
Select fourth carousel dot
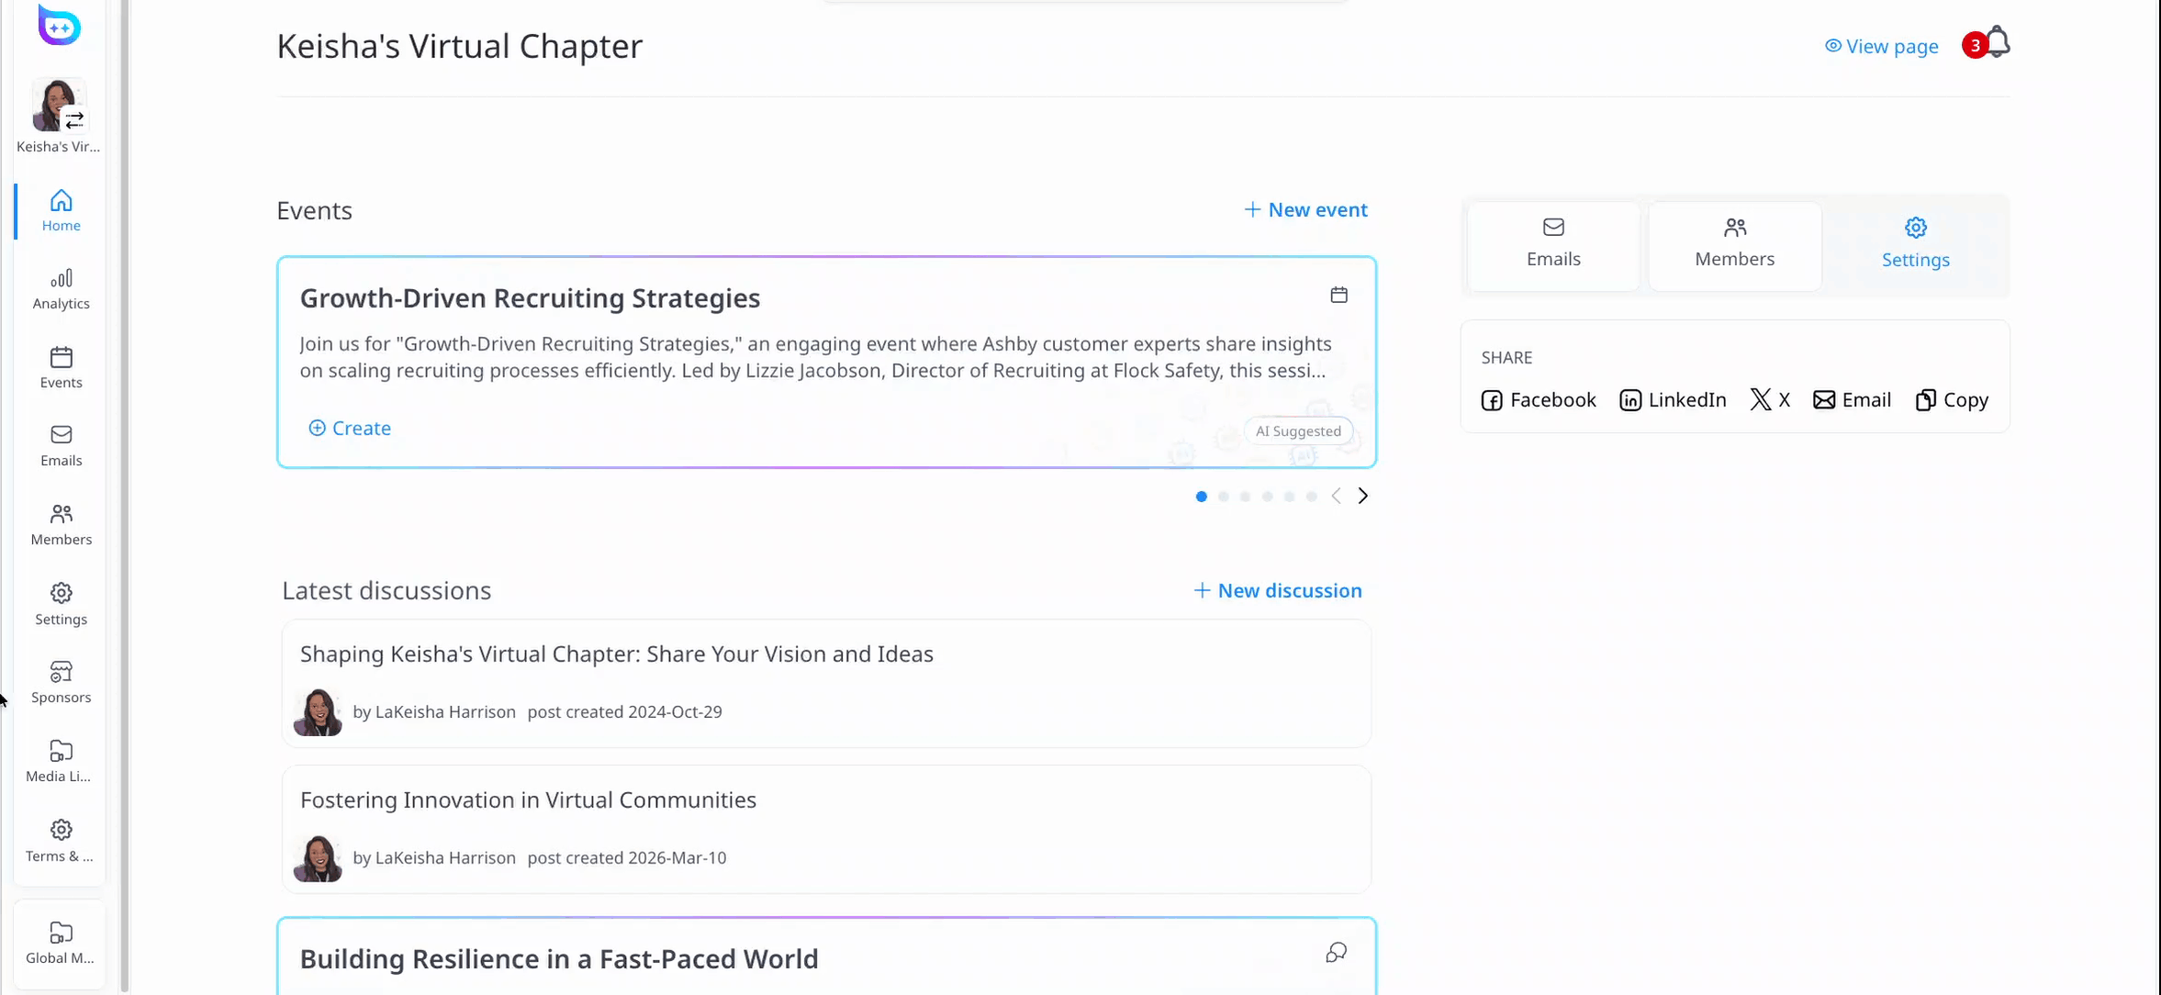pos(1268,497)
